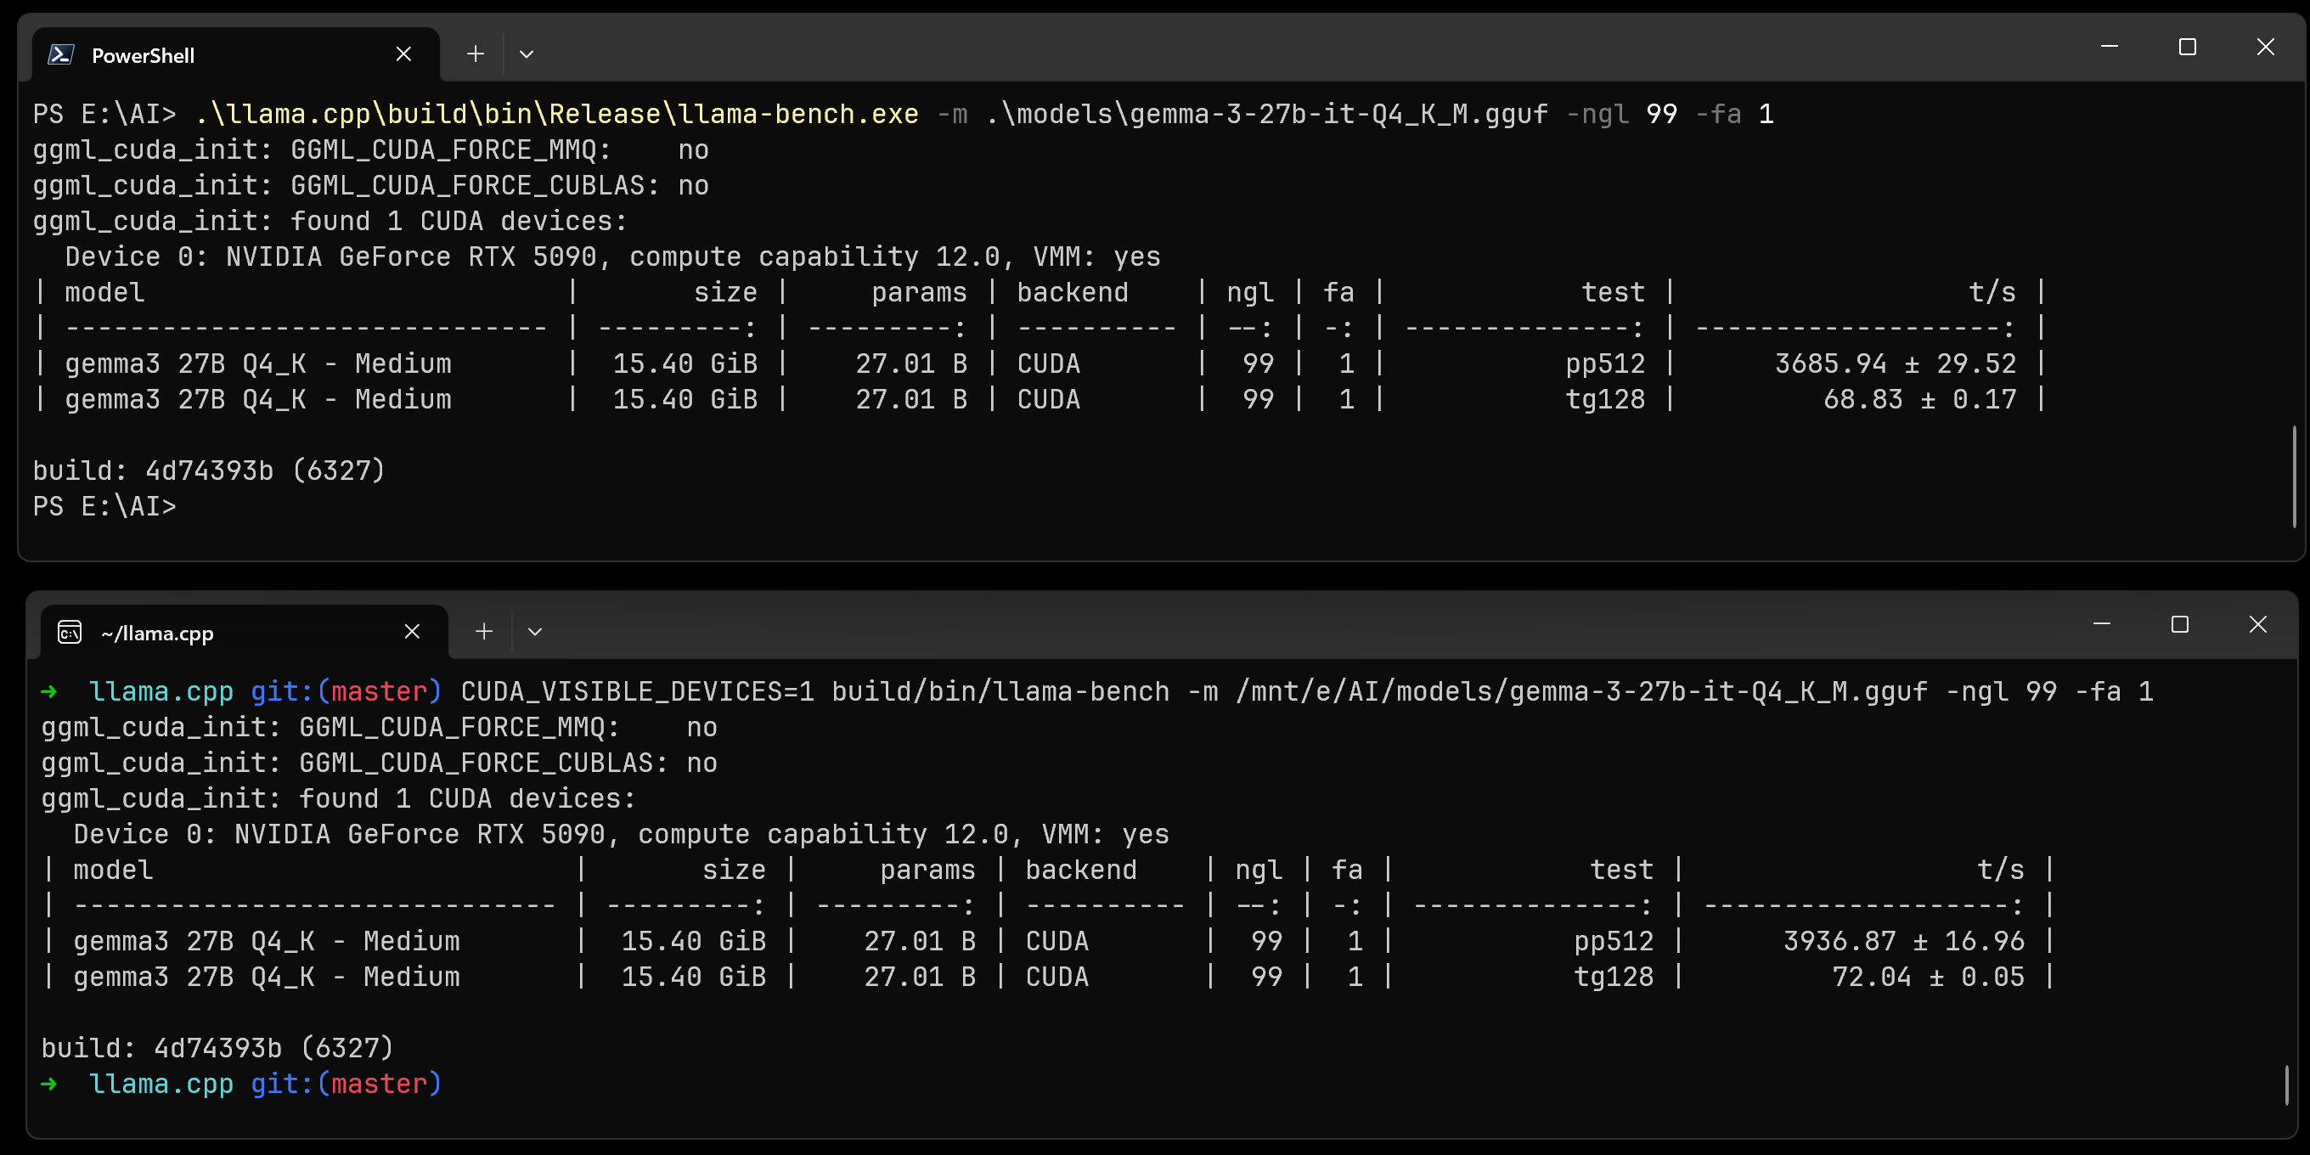Screen dimensions: 2310x1155
Task: Minimize the PowerShell terminal window
Action: (2109, 47)
